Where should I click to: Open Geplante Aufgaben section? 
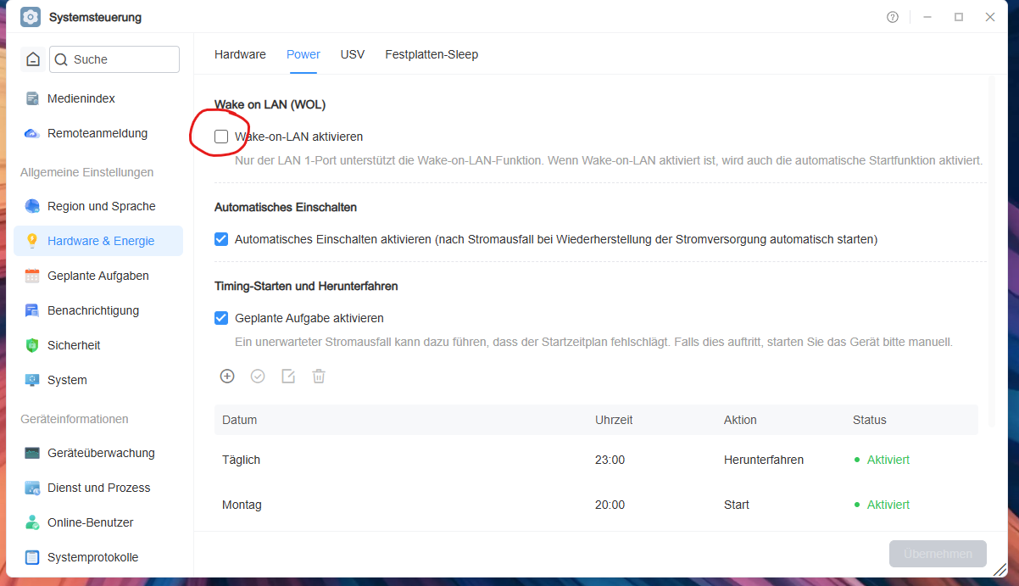point(98,276)
